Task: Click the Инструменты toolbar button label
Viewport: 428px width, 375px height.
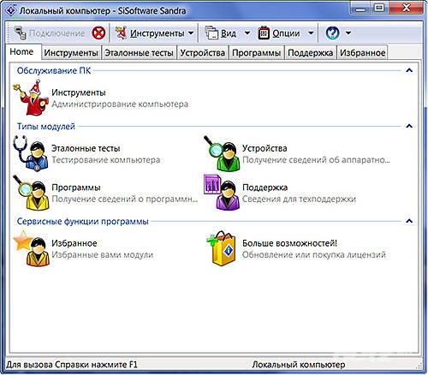Action: (158, 33)
